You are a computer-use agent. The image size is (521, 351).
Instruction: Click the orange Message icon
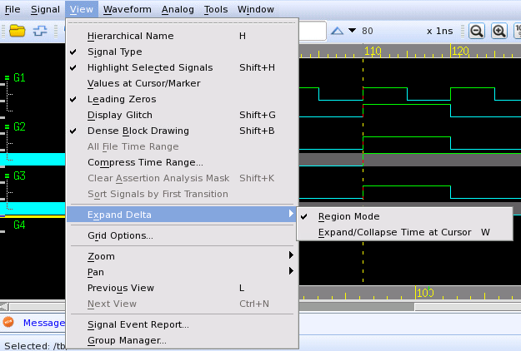pos(8,322)
